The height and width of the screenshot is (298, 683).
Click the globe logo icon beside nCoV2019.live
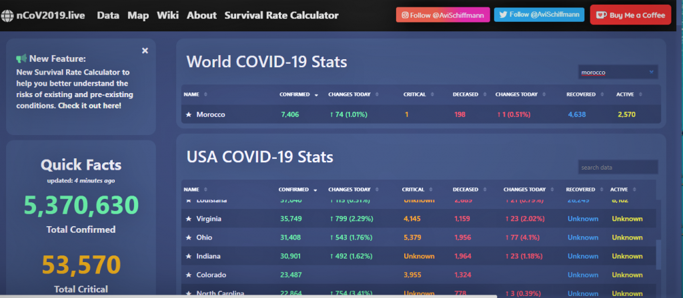(7, 15)
